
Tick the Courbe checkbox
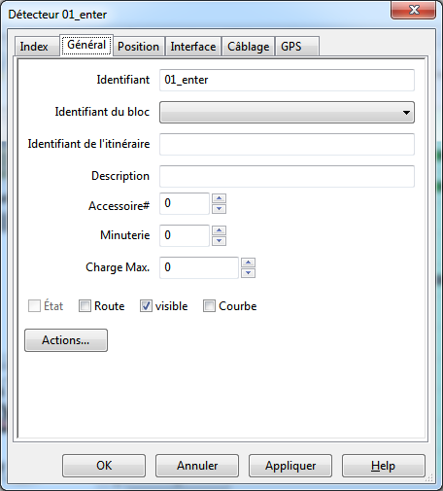coord(209,306)
